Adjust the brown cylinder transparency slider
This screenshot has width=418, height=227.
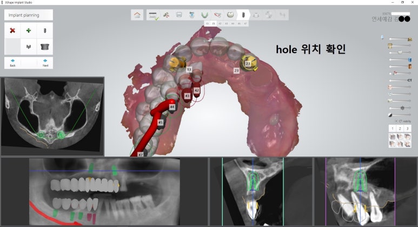pos(400,66)
